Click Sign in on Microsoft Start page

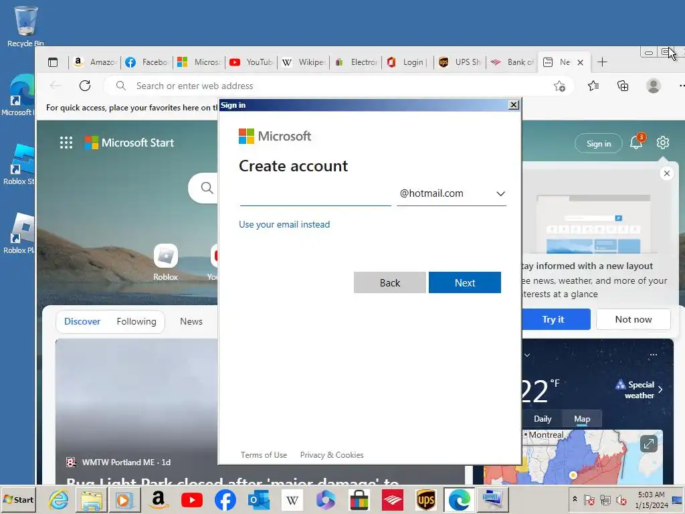(599, 143)
